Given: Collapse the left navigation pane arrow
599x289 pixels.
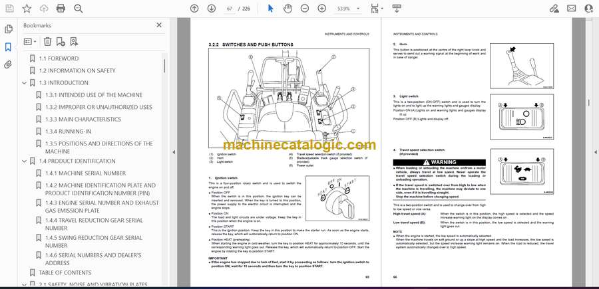Looking at the screenshot, I should [x=174, y=152].
